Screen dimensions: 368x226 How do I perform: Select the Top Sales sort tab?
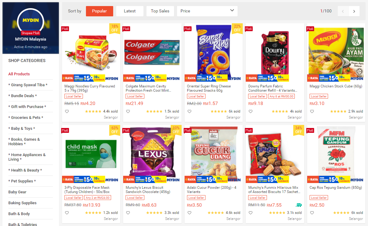click(x=160, y=11)
